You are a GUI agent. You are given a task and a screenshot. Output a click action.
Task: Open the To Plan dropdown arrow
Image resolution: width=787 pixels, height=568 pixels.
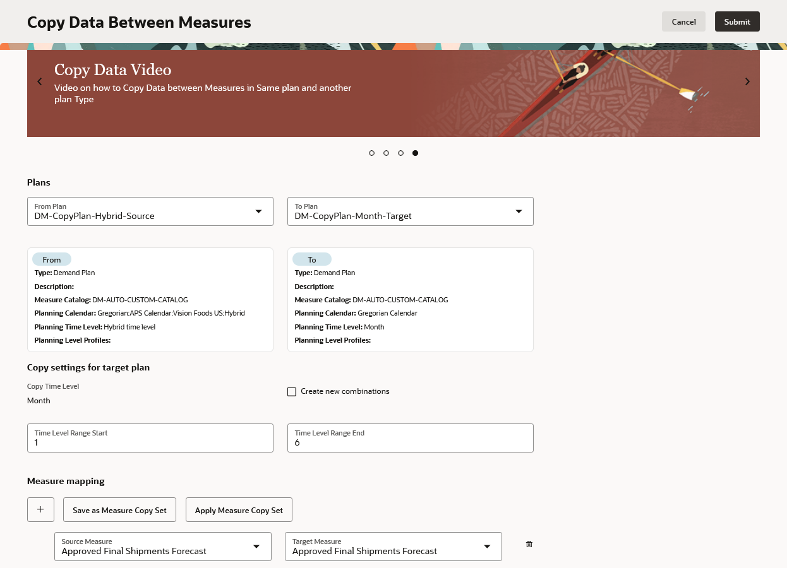click(x=519, y=211)
